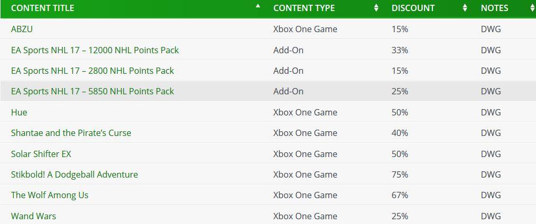
Task: Open NHL 17 12000 Points Pack link
Action: tap(95, 50)
